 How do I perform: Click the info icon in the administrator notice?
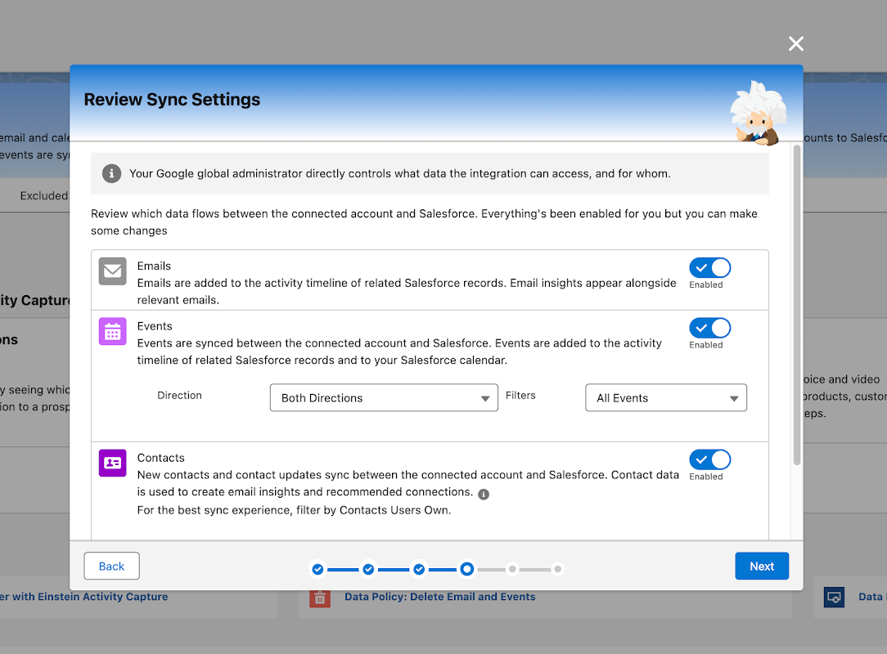click(111, 173)
